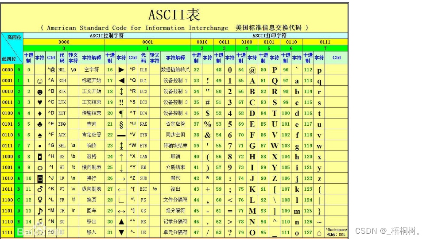This screenshot has height=239, width=426.
Task: Select the '横向制表' explanation cell
Action: tap(92, 168)
